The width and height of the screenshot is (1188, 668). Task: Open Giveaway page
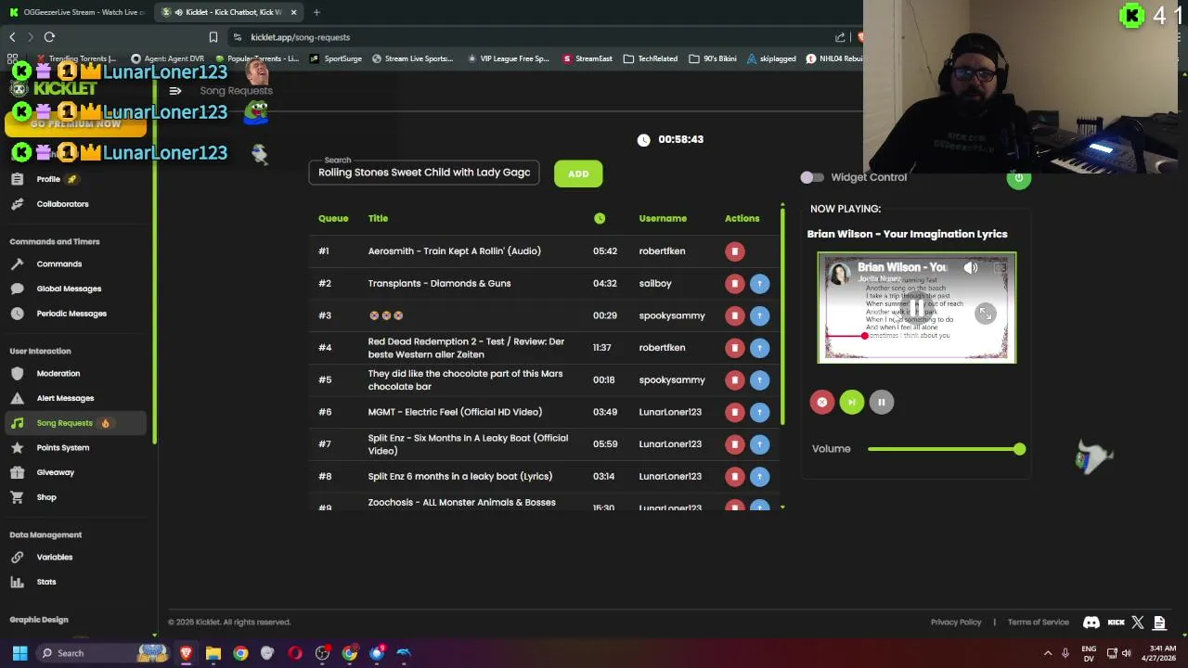pos(55,472)
